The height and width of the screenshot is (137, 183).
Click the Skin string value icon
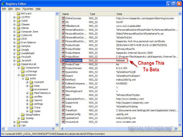tap(63, 95)
